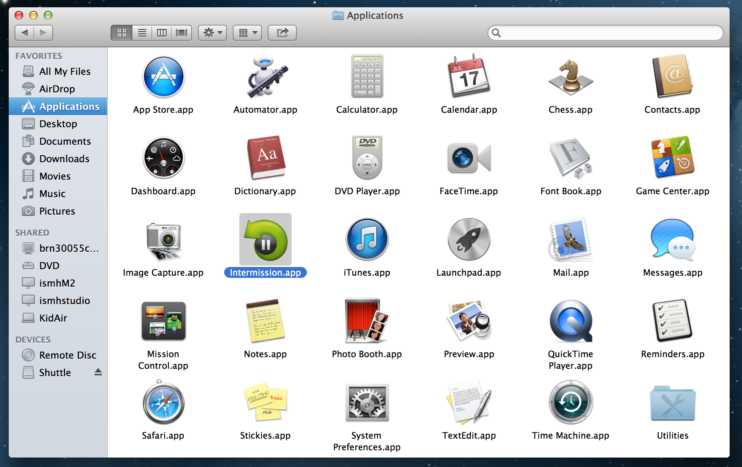Click the Intermission.app green pause icon
The height and width of the screenshot is (467, 742).
266,240
